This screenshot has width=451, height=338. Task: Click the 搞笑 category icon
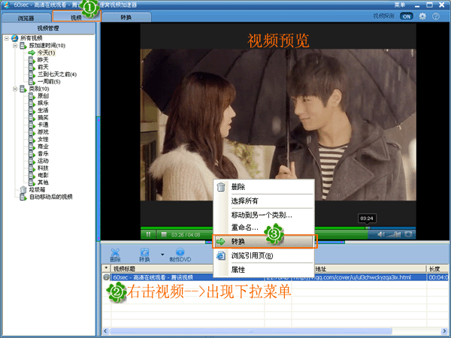point(32,118)
